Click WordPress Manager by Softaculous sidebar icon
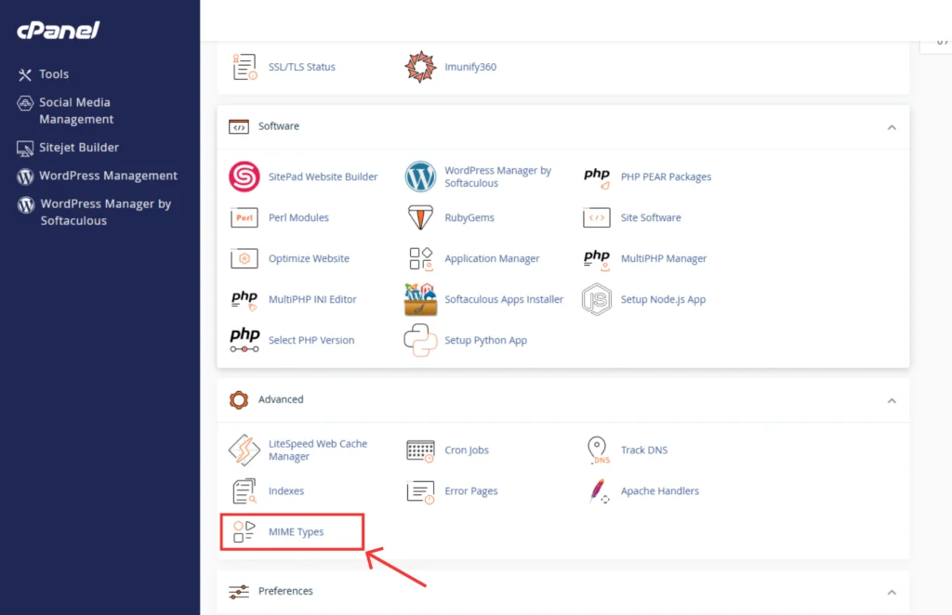Viewport: 952px width, 615px height. (x=25, y=204)
